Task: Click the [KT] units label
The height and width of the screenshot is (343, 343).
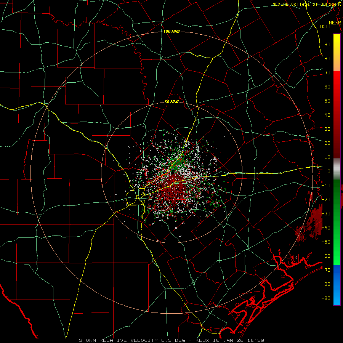Action: [x=325, y=26]
